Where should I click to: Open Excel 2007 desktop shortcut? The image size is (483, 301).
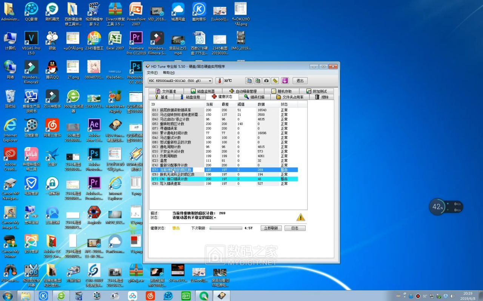point(115,41)
